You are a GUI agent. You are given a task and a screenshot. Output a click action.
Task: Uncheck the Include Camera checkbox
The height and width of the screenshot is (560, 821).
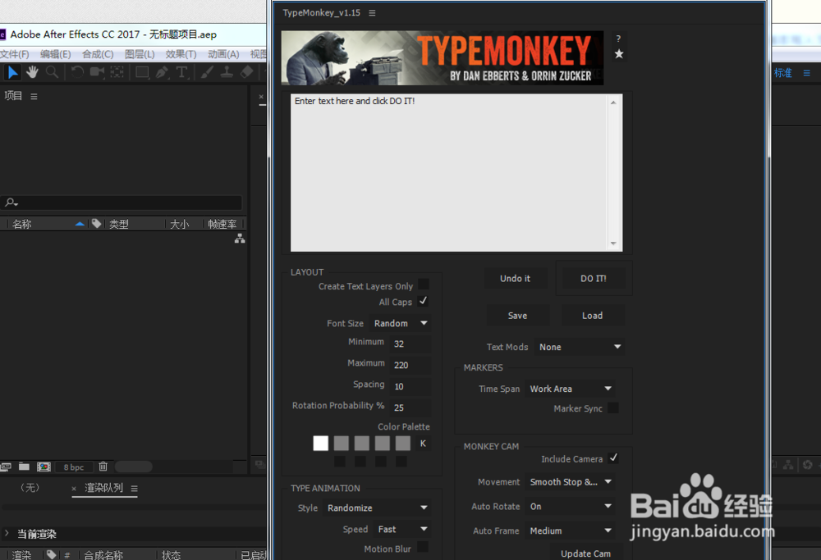pos(613,458)
